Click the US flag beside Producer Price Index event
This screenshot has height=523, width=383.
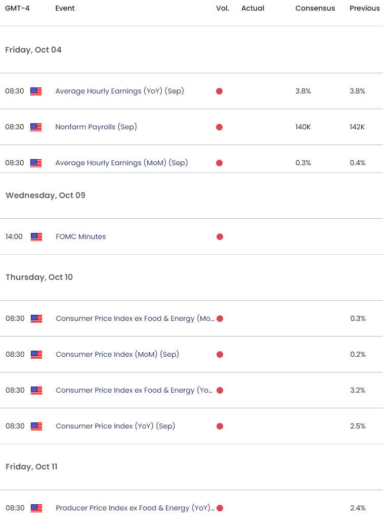pos(36,508)
